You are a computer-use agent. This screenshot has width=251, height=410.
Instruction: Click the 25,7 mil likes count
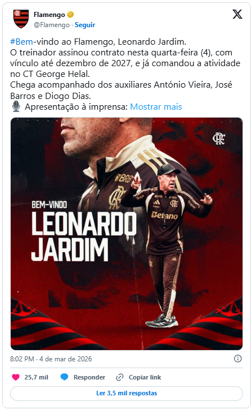pos(36,377)
